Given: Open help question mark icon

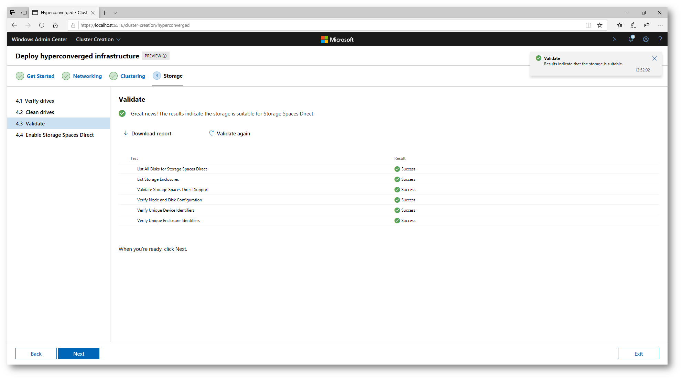Looking at the screenshot, I should 660,40.
